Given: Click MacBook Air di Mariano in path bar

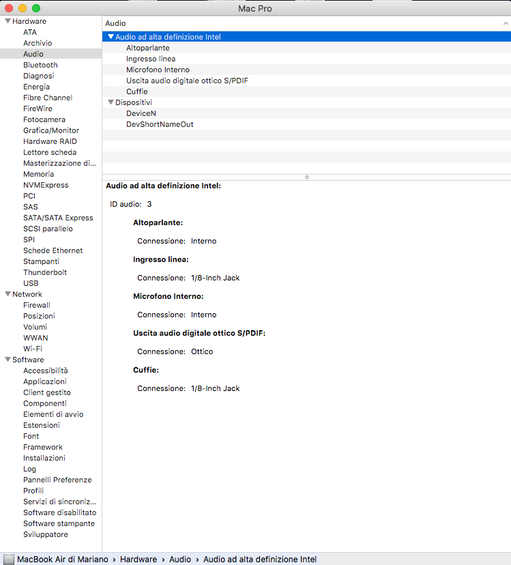Looking at the screenshot, I should pyautogui.click(x=63, y=560).
